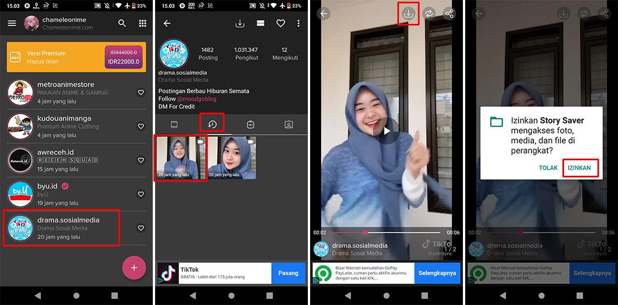Open the first story video thumbnail
Viewport: 618px width, 305px height.
[181, 157]
